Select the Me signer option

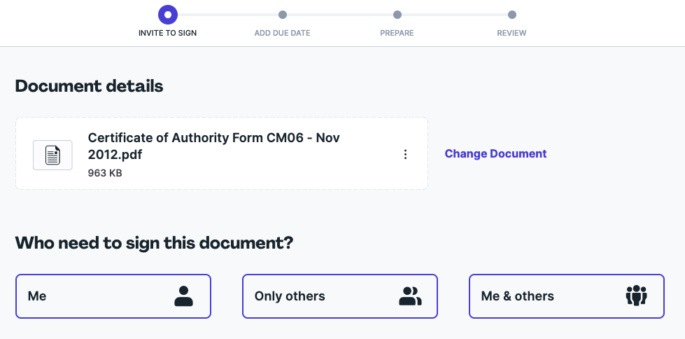(x=113, y=296)
